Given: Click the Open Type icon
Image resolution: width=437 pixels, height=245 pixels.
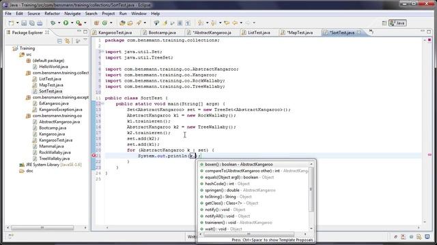Looking at the screenshot, I should click(x=122, y=23).
